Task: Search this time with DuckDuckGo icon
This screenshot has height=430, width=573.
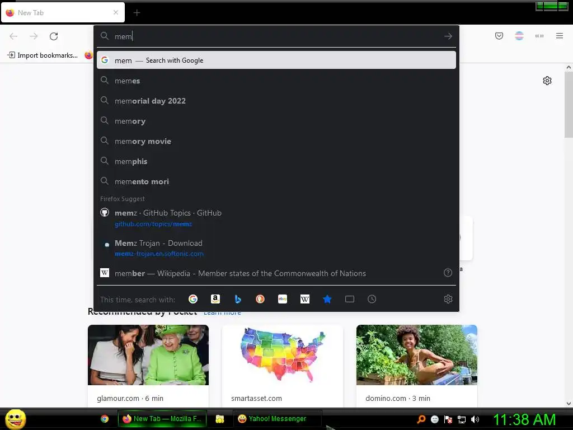Action: coord(260,299)
